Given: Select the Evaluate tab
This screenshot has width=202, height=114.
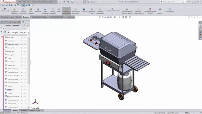Looking at the screenshot, I should coord(26,17).
